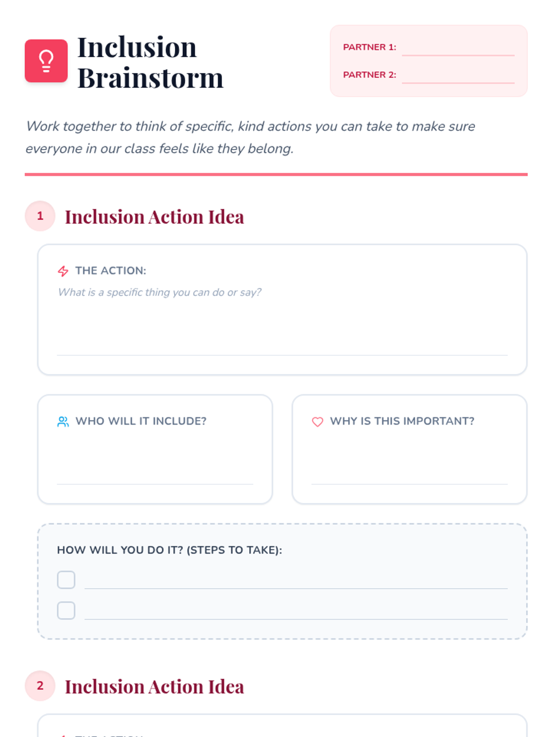Click the How Will You Do It label
Viewport: 552px width, 737px height.
tap(169, 550)
